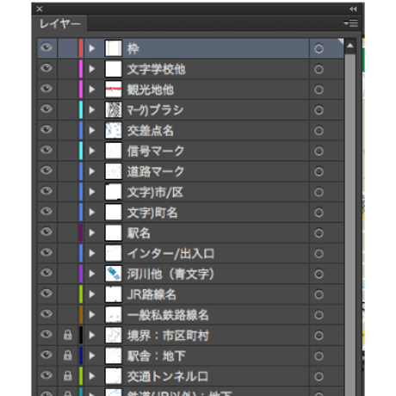Viewport: 396px width, 396px height.
Task: Expand the 交差点名 layer
Action: pos(92,131)
